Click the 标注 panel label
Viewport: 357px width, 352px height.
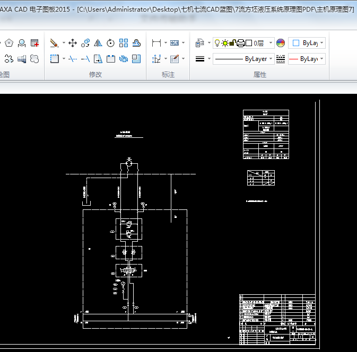click(168, 75)
